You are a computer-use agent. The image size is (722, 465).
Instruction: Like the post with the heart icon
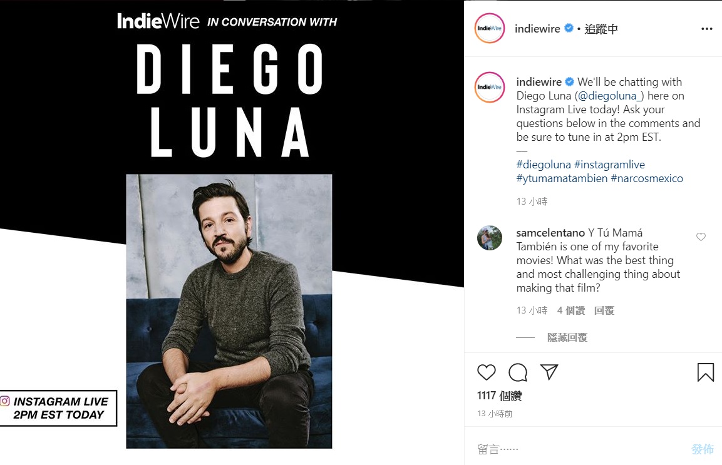[487, 372]
